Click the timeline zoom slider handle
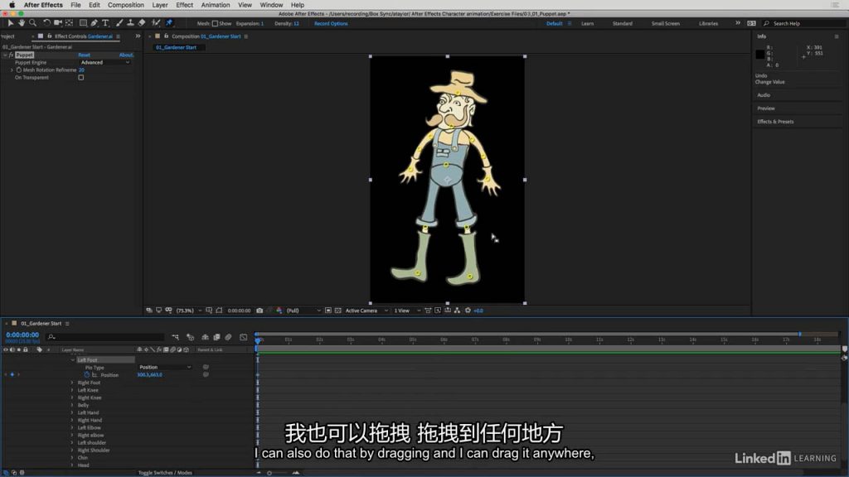The height and width of the screenshot is (477, 849). (269, 473)
